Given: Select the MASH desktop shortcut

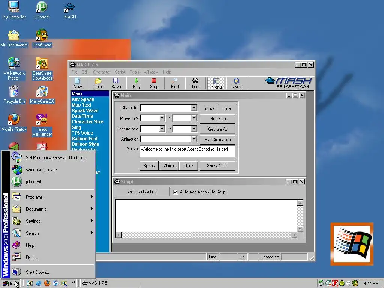Looking at the screenshot, I should point(70,11).
